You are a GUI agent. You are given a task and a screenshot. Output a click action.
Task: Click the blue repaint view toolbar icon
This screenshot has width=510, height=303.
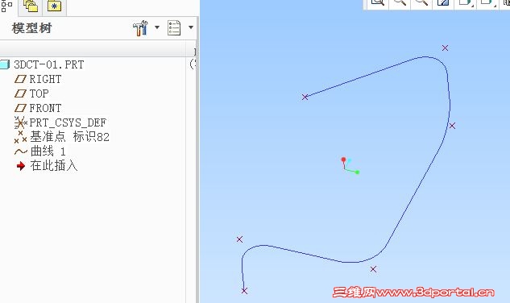tap(443, 2)
